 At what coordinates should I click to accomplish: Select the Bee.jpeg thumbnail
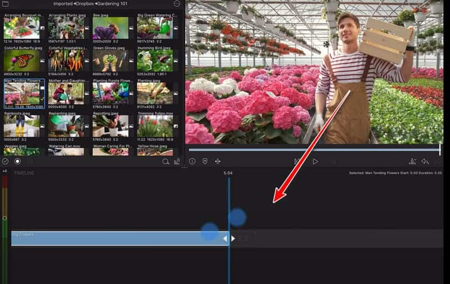(110, 28)
